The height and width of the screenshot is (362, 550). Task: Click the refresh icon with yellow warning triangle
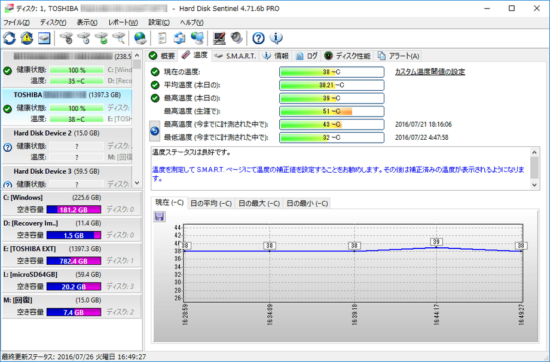click(27, 38)
